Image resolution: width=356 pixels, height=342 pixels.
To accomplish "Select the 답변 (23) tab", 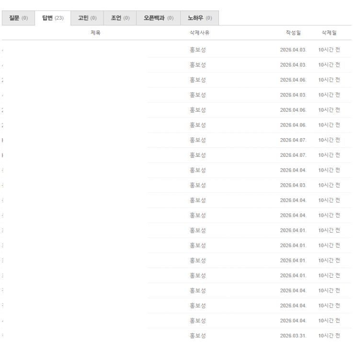I will click(x=53, y=18).
